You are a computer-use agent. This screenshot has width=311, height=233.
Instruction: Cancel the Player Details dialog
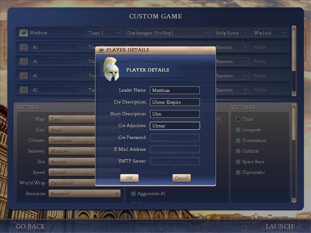[x=182, y=178]
